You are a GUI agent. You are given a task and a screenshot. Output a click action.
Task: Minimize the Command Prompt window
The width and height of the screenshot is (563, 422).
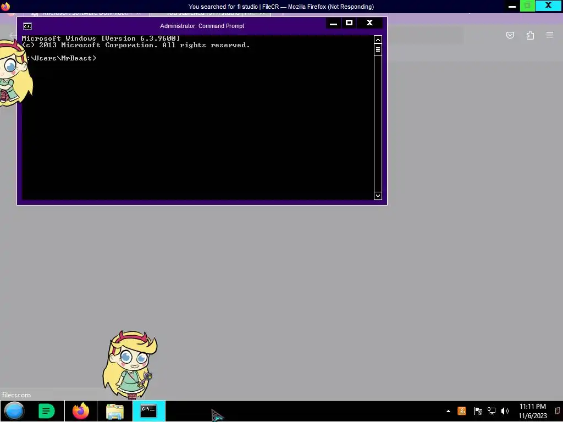click(x=333, y=23)
